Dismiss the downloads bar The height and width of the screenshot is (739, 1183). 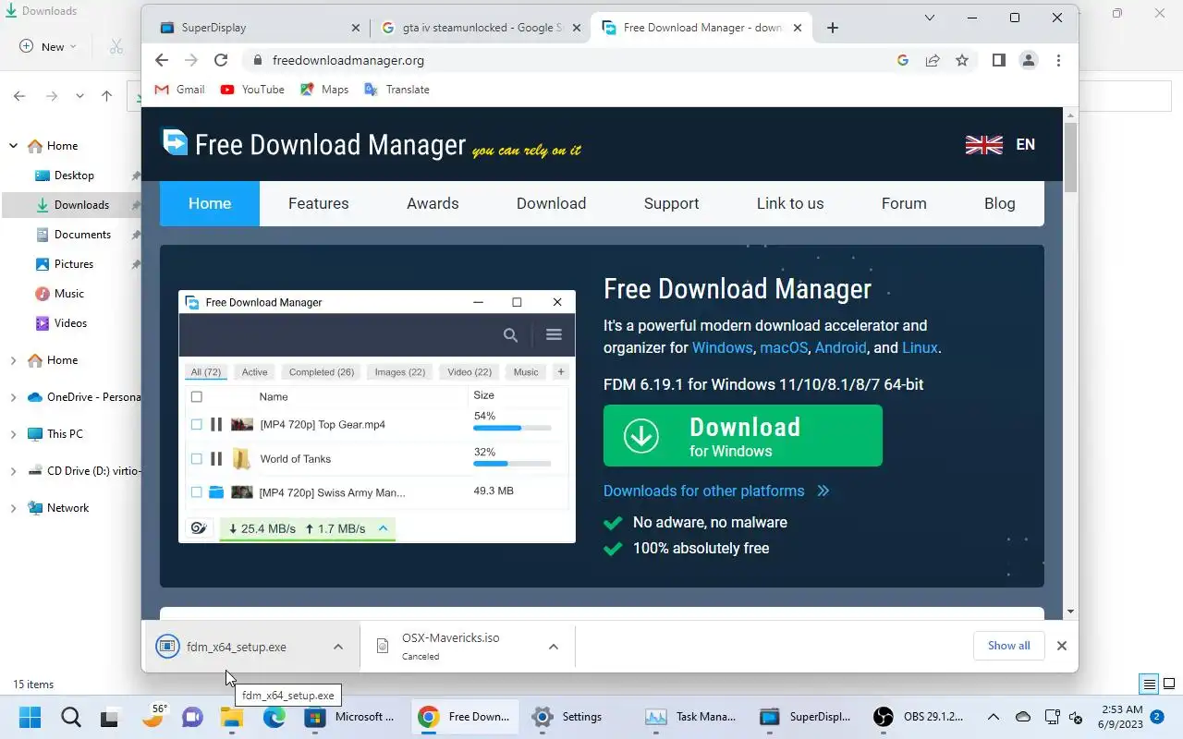point(1062,646)
